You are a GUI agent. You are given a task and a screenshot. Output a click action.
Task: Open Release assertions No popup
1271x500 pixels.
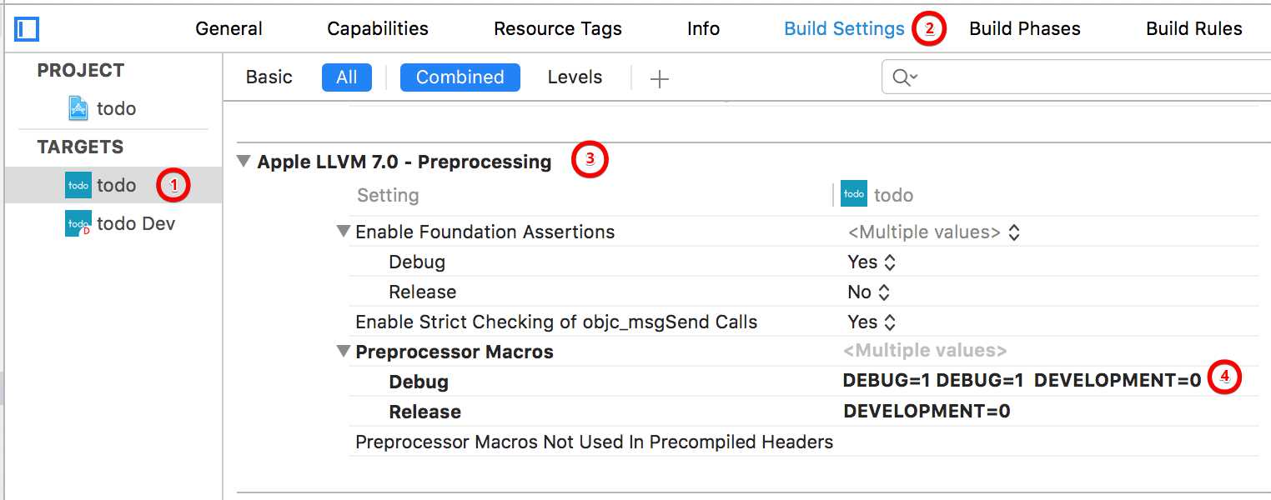click(x=869, y=292)
